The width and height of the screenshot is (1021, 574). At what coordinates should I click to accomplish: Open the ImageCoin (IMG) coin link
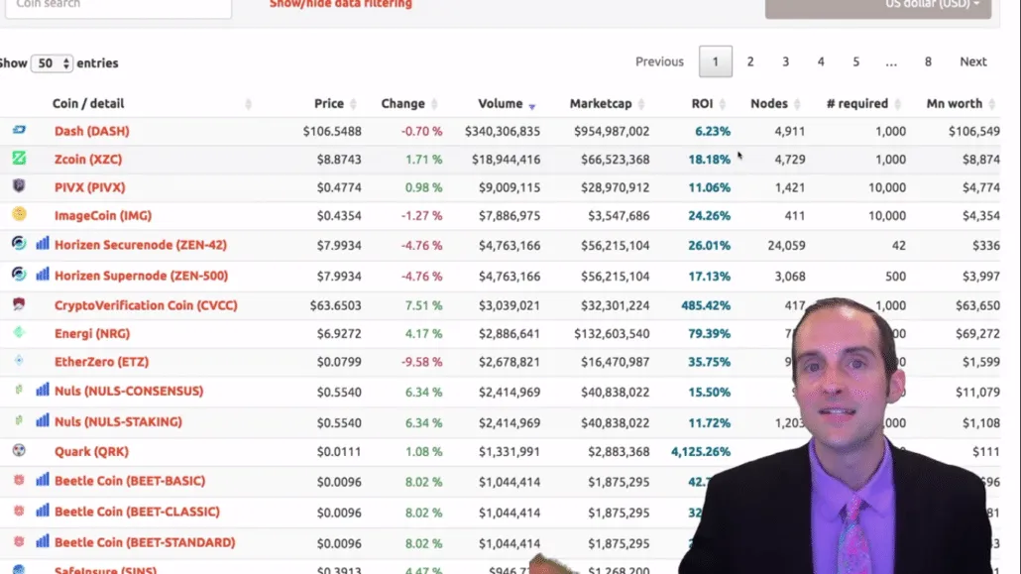point(103,216)
